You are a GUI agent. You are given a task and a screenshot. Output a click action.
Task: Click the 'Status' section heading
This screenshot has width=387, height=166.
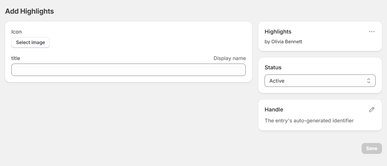273,67
